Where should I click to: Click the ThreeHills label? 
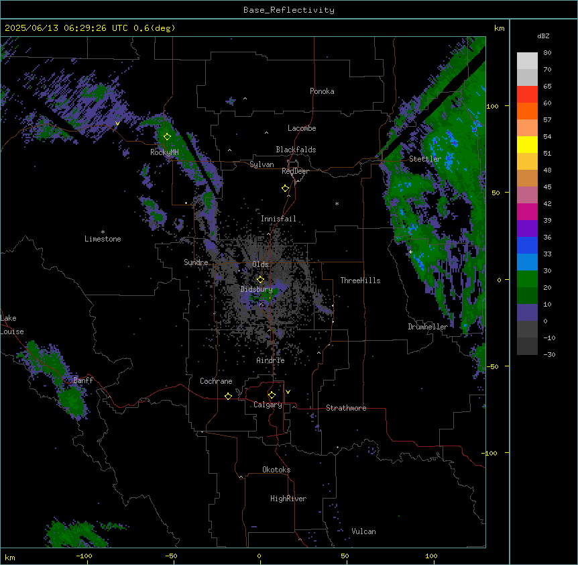pyautogui.click(x=360, y=280)
